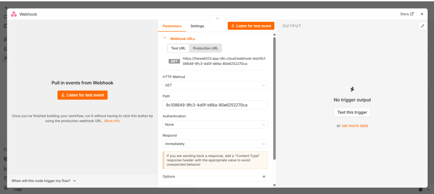Open the Respond dropdown
Image resolution: width=434 pixels, height=194 pixels.
(x=215, y=144)
